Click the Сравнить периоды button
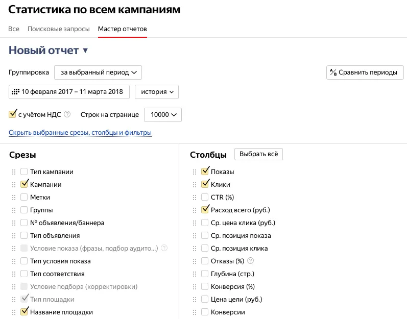This screenshot has width=407, height=319. tap(365, 72)
